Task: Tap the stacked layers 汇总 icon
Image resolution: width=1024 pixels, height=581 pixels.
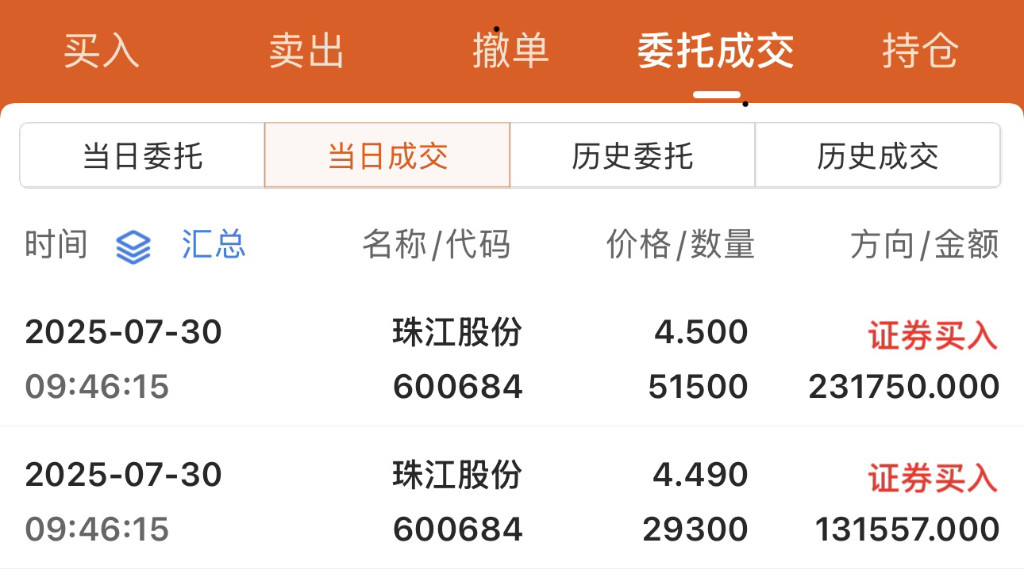Action: [x=133, y=247]
